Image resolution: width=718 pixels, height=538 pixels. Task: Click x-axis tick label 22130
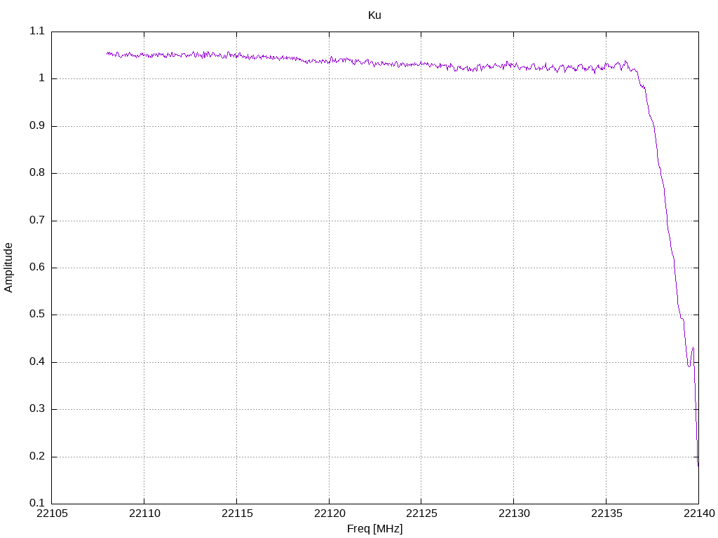click(x=514, y=513)
